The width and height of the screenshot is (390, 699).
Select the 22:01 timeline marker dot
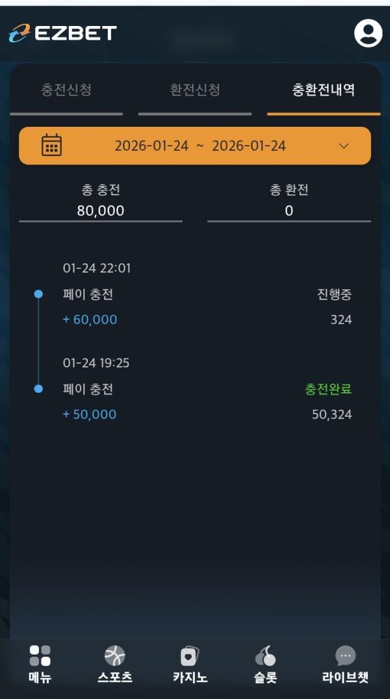click(38, 294)
